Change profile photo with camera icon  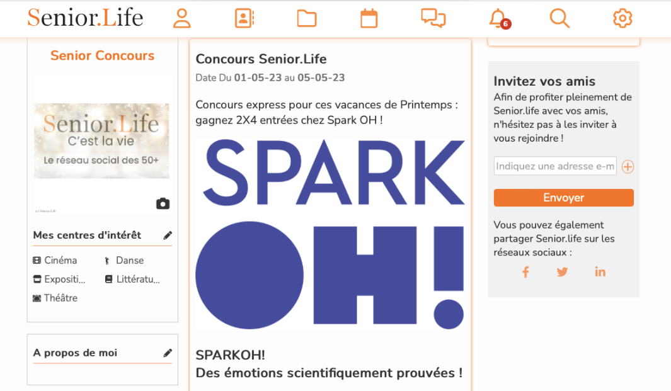[163, 203]
